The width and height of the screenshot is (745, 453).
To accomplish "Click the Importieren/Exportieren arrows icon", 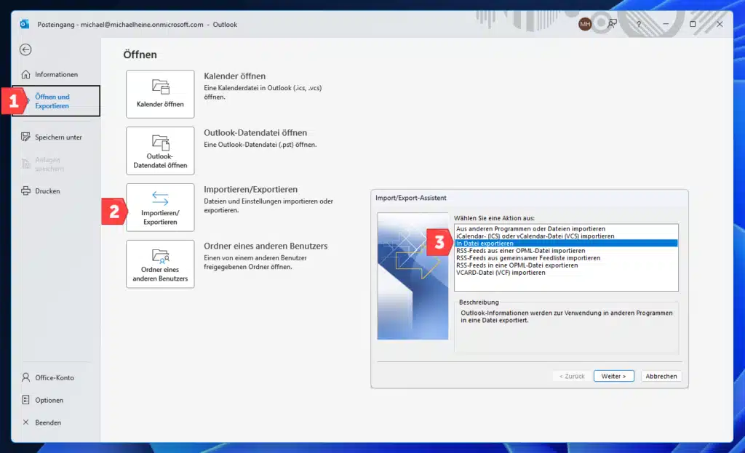I will click(x=160, y=207).
